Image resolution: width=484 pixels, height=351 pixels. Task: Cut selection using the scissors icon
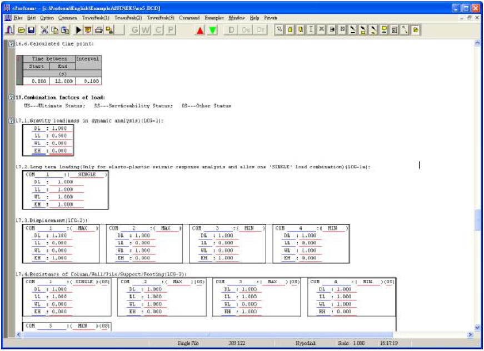click(44, 30)
